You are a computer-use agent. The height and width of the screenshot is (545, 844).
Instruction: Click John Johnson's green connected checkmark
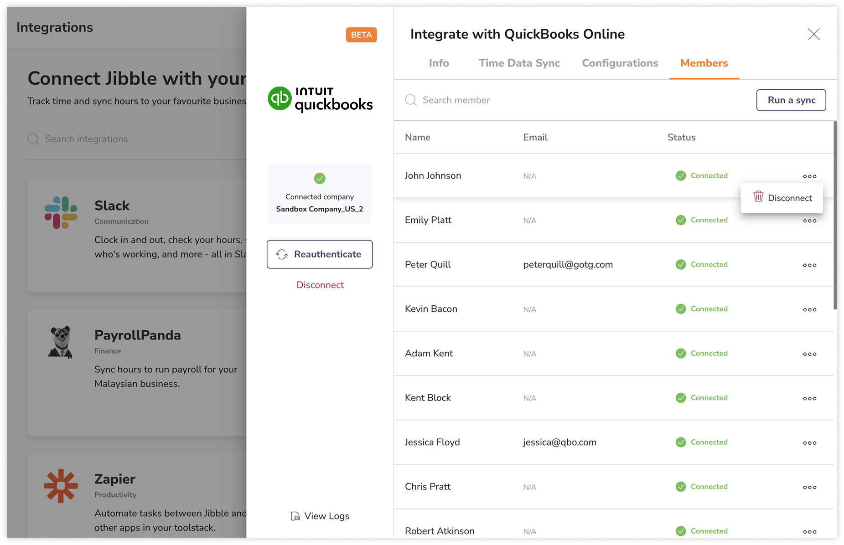click(681, 176)
